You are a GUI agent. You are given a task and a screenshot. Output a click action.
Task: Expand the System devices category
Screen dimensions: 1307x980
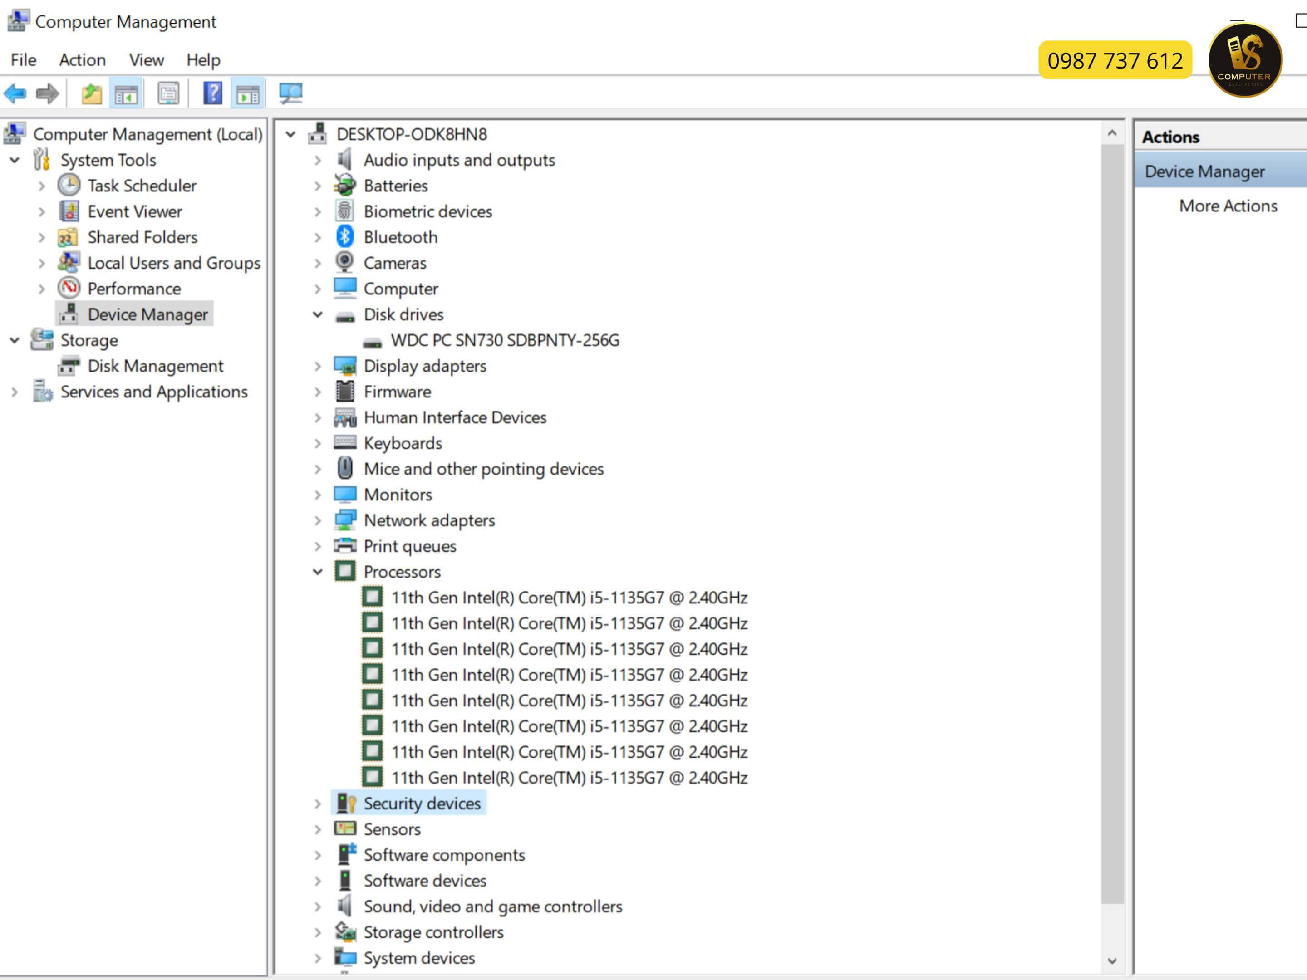318,958
